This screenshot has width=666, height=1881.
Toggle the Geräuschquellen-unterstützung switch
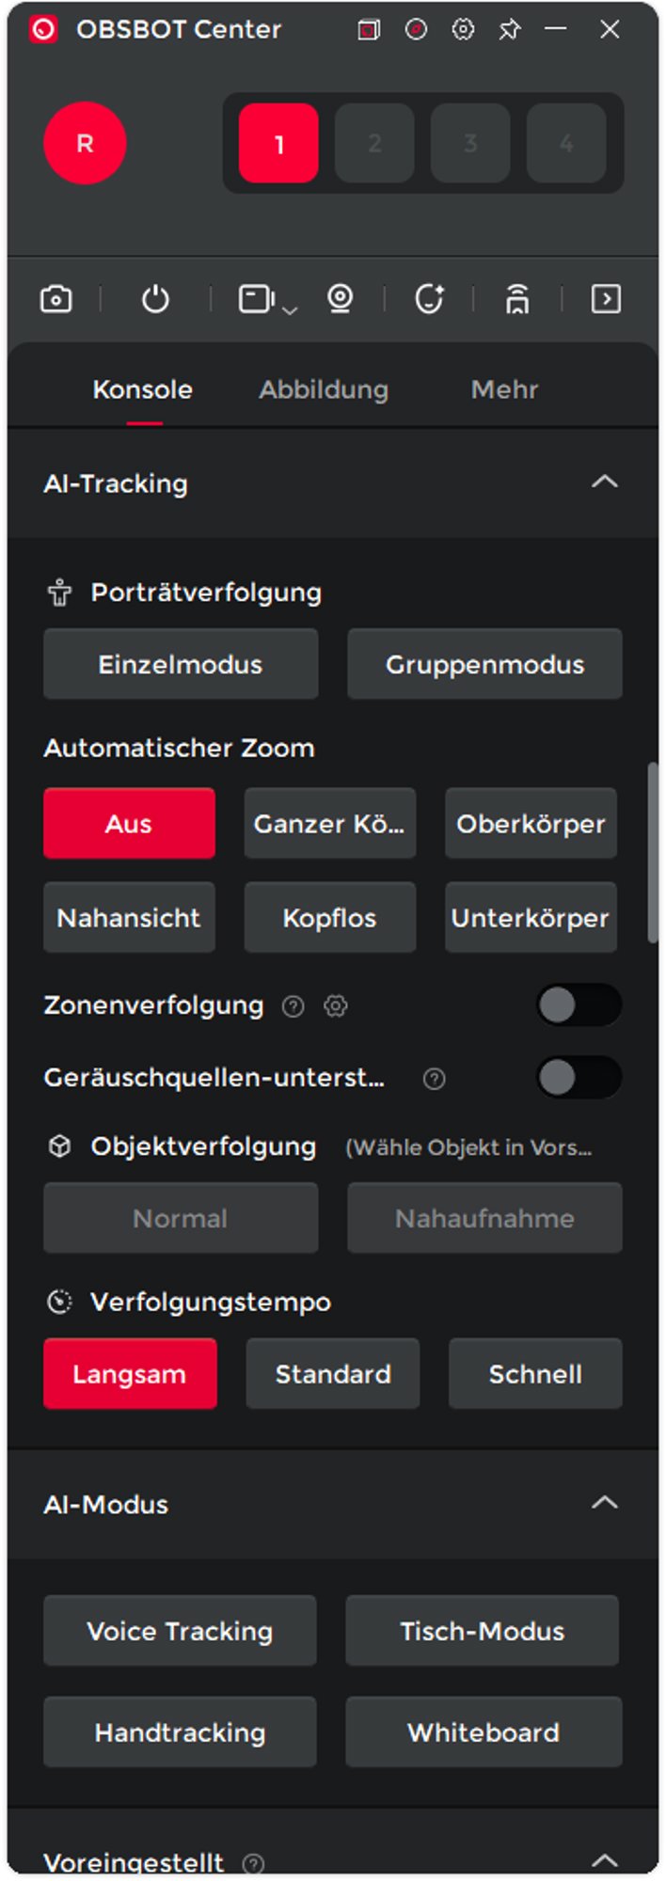point(578,1078)
